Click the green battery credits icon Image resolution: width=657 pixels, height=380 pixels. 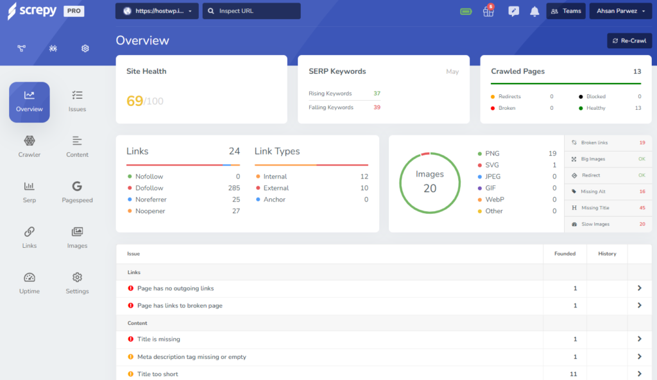pyautogui.click(x=466, y=11)
